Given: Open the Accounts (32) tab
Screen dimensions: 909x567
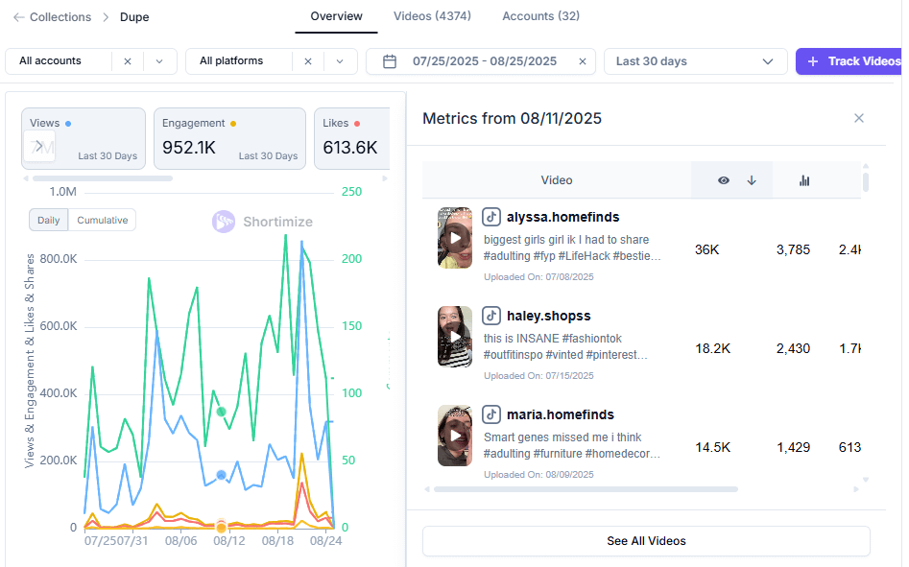Looking at the screenshot, I should (x=540, y=16).
